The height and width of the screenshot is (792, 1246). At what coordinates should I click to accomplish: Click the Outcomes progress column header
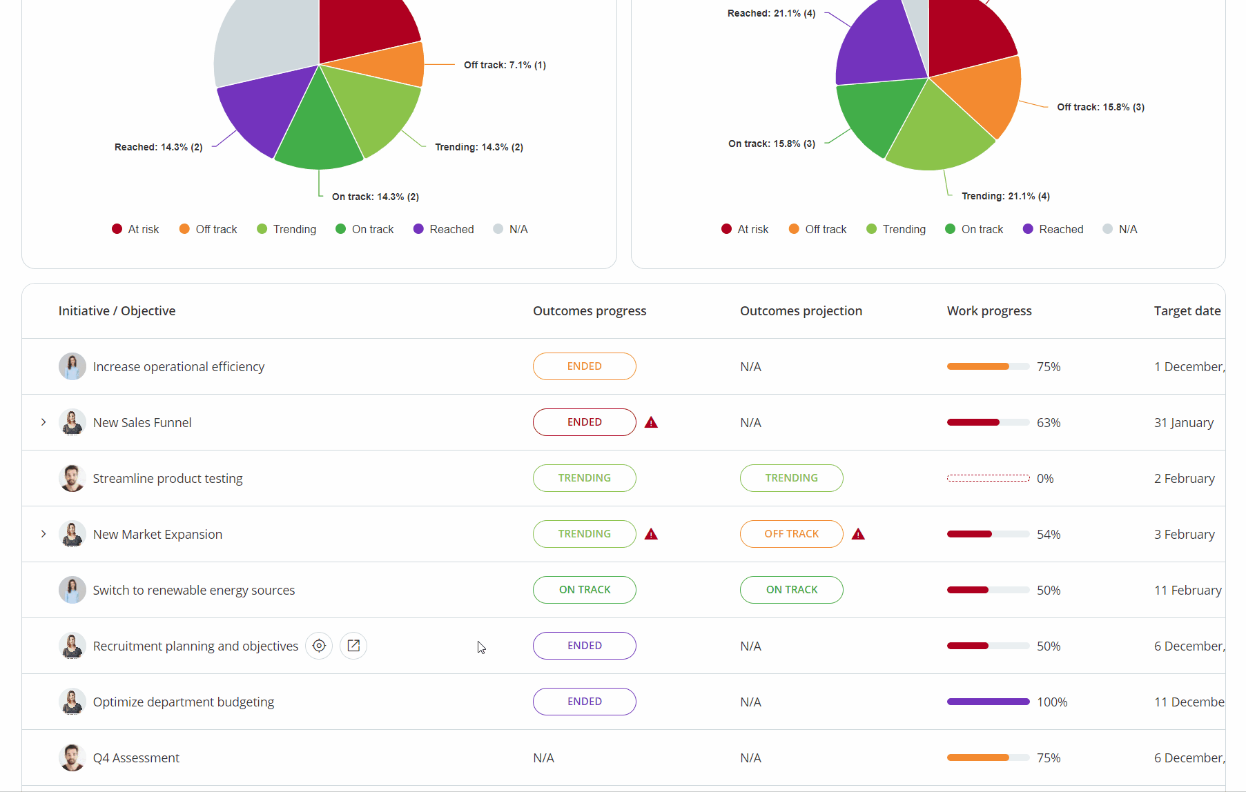click(589, 310)
